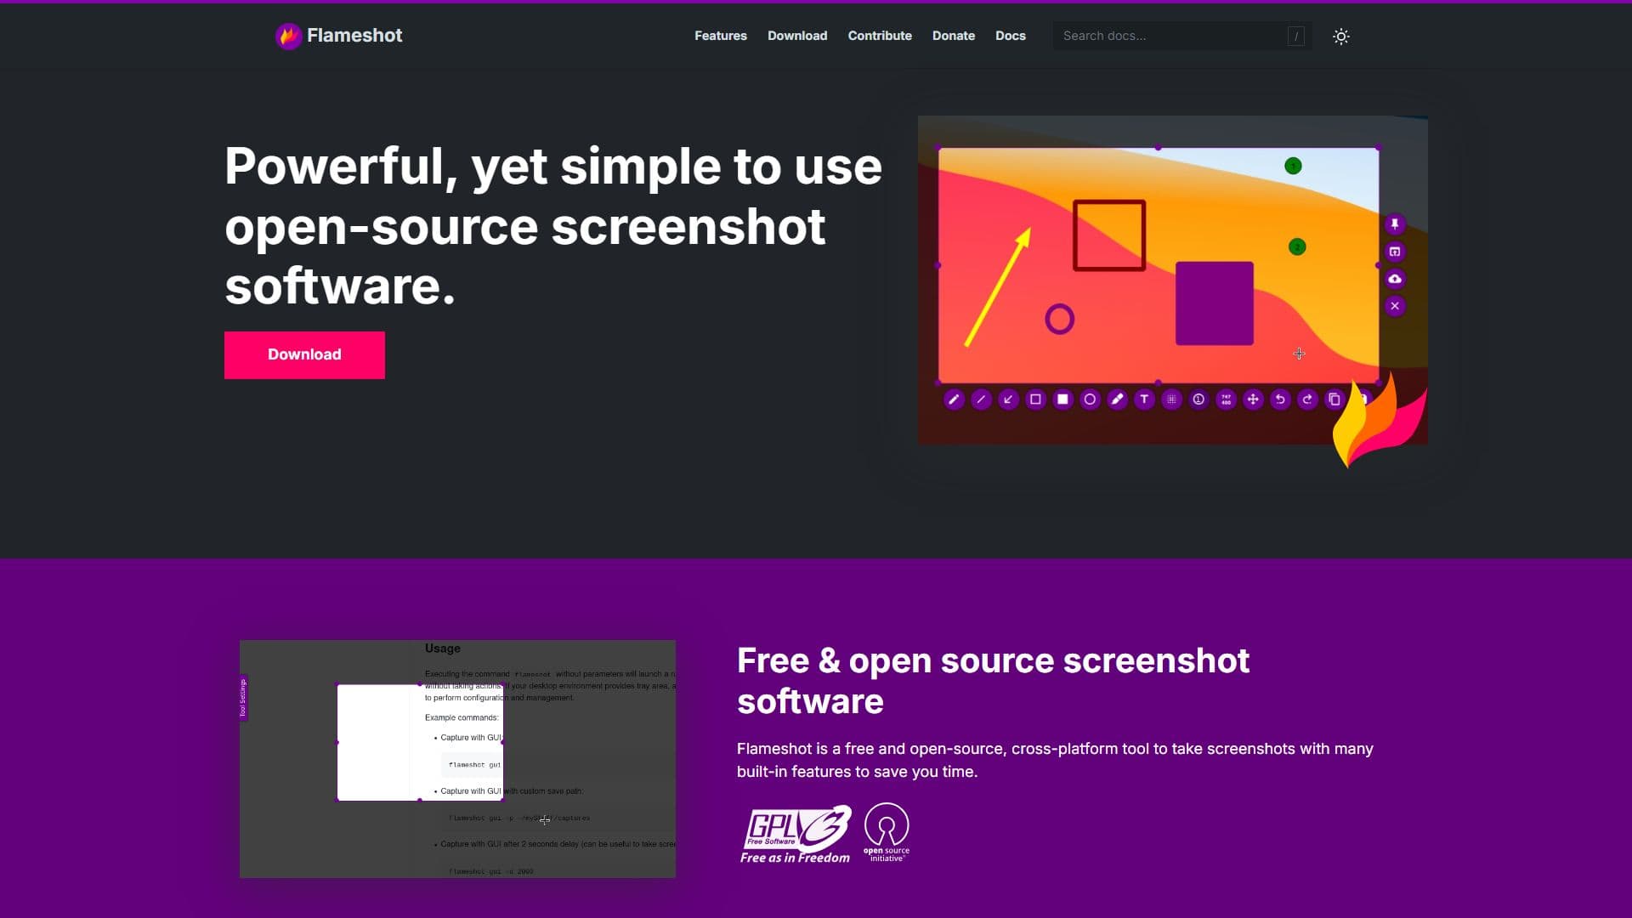This screenshot has width=1632, height=918.
Task: Click the Undo icon in demo toolbar
Action: [x=1280, y=399]
